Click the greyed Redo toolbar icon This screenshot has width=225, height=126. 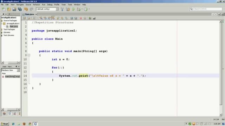tap(31, 9)
